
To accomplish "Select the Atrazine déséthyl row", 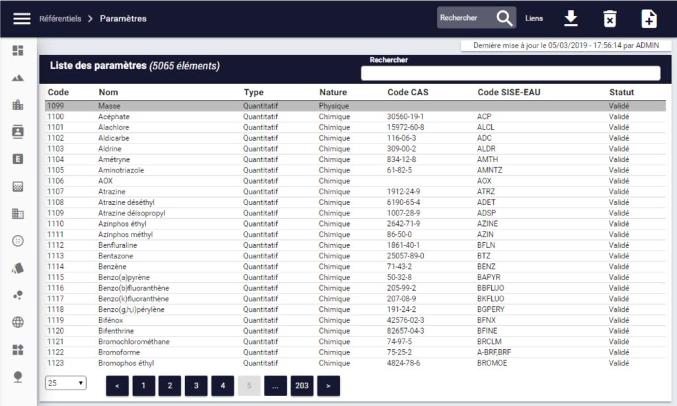I will (355, 202).
